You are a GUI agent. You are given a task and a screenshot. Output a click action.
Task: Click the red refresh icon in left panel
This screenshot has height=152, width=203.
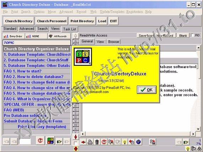(40, 141)
